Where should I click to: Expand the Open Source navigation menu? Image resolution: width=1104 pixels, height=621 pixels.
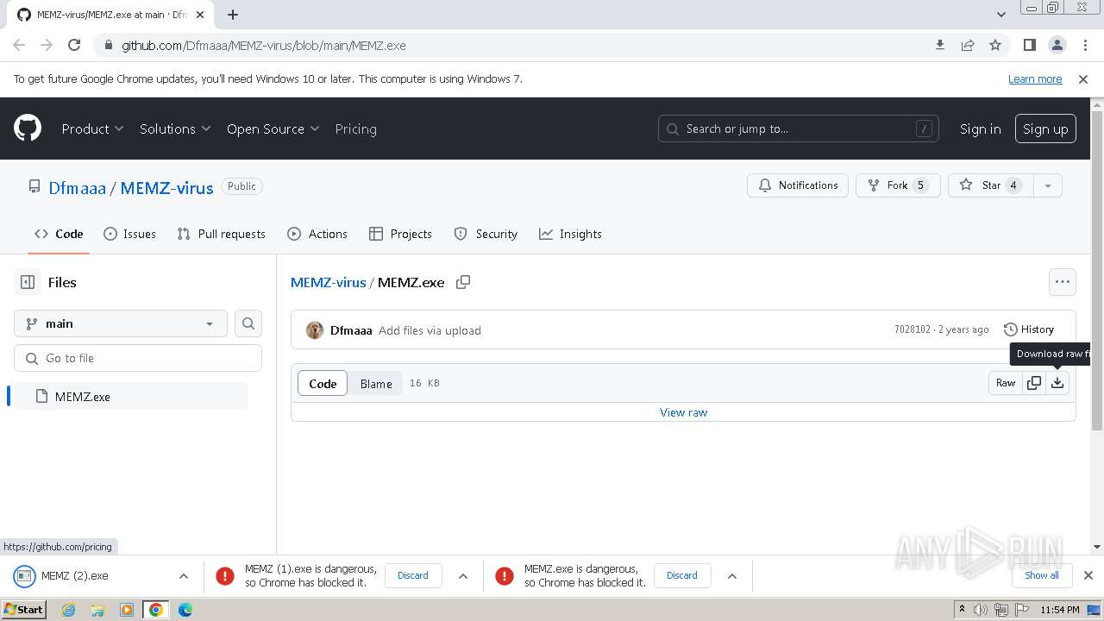tap(273, 129)
